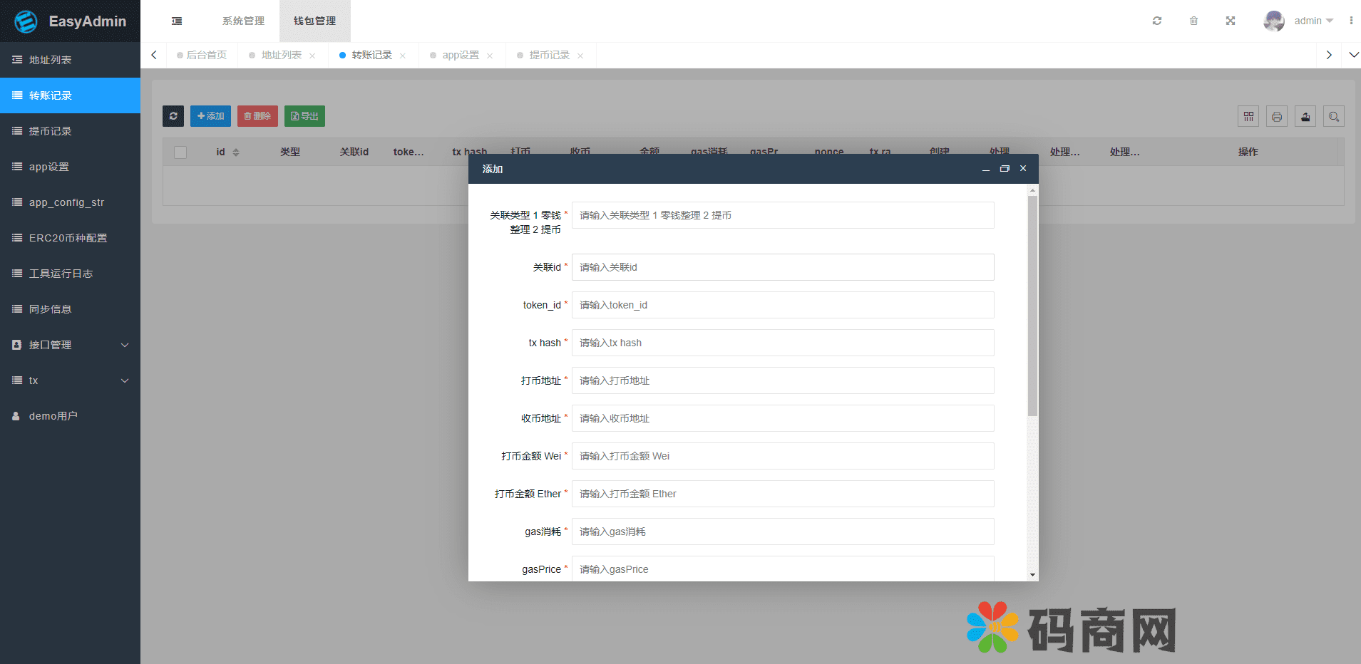Switch to the 系统管理 top menu
Screen dimensions: 1361x664
click(x=243, y=21)
